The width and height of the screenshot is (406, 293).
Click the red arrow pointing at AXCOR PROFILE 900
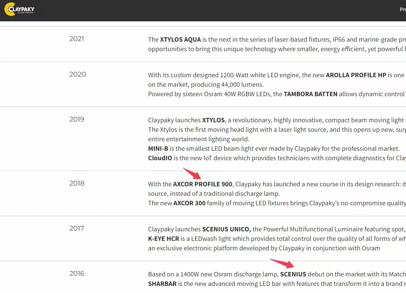point(192,173)
